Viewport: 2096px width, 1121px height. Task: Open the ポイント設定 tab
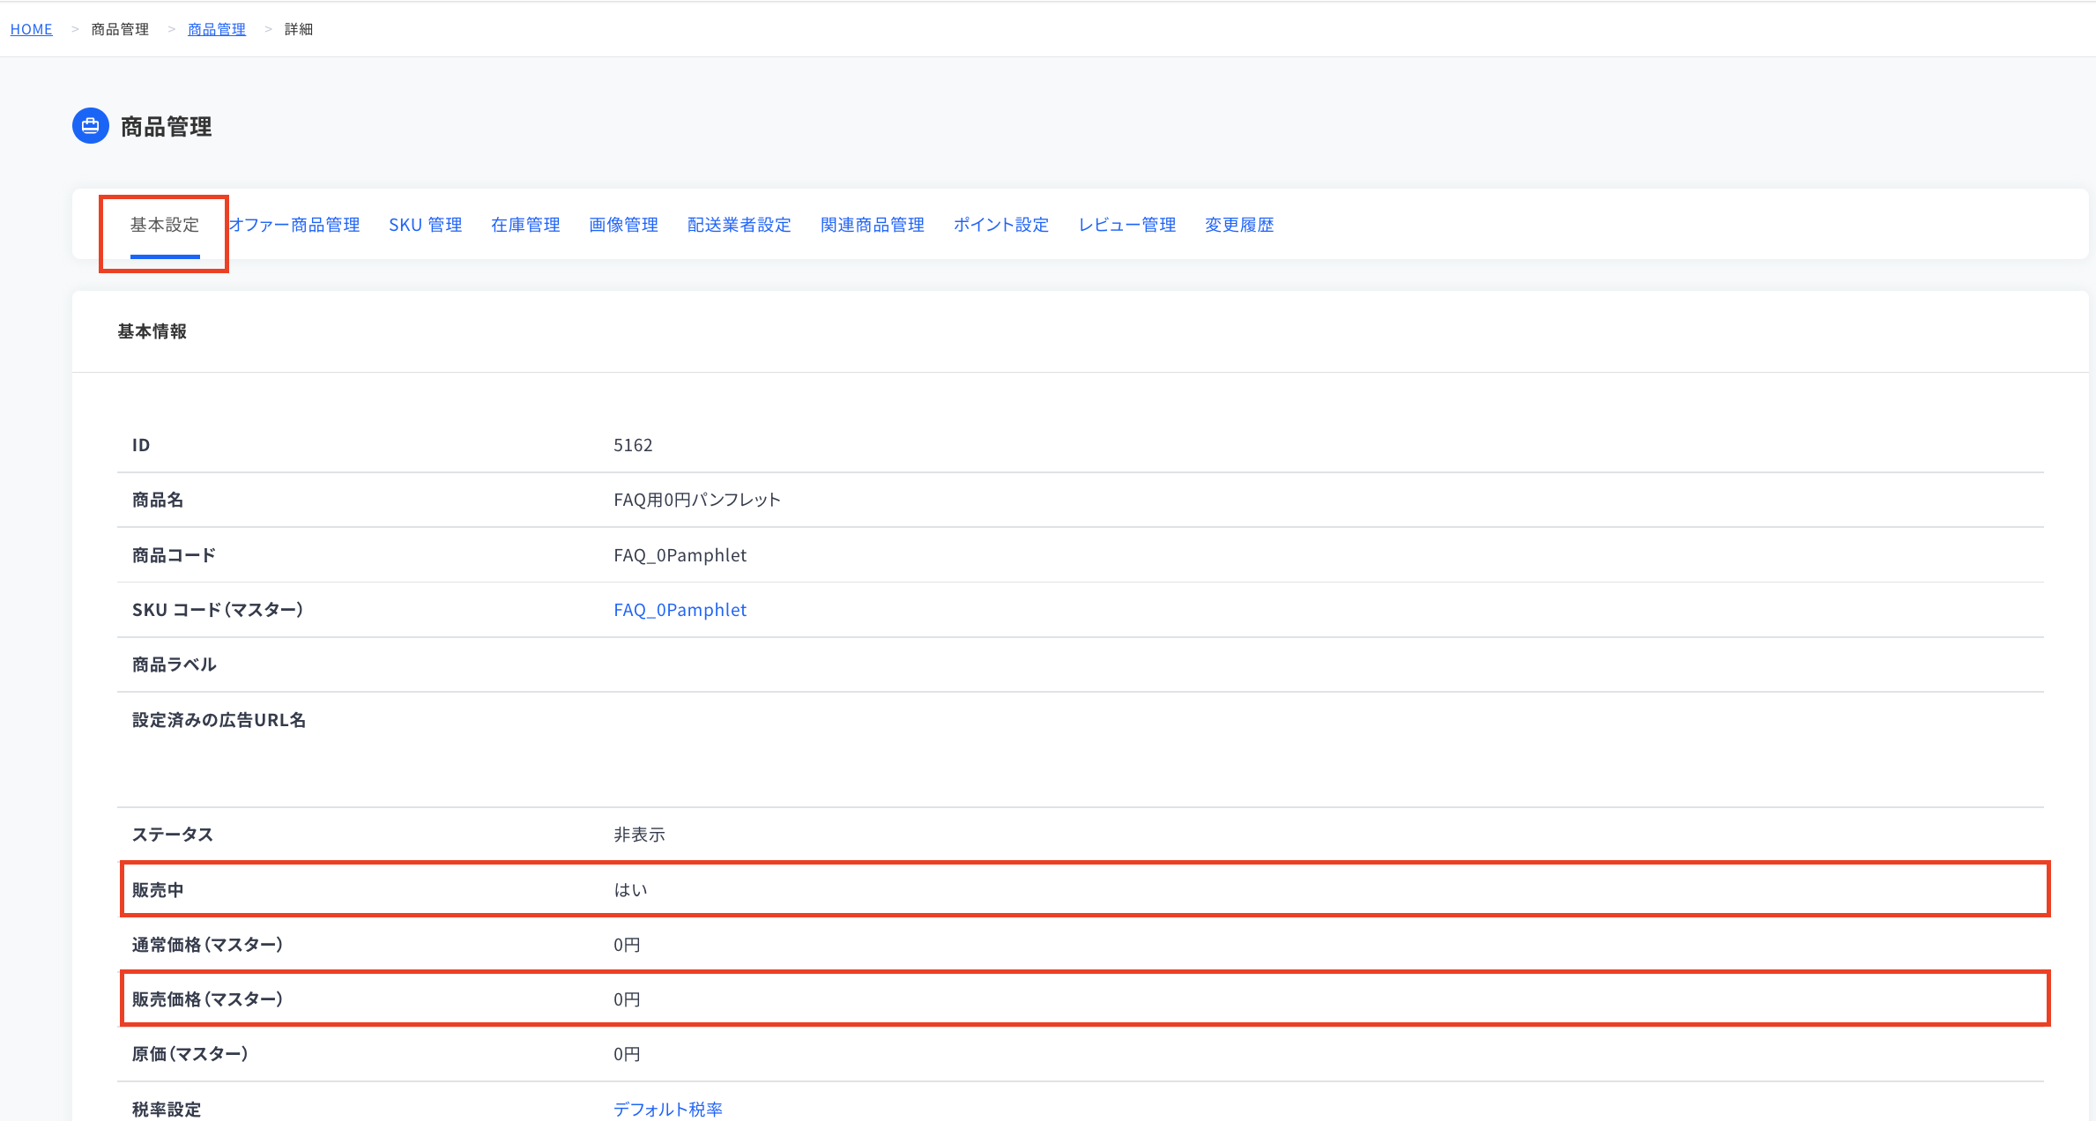pos(1001,225)
